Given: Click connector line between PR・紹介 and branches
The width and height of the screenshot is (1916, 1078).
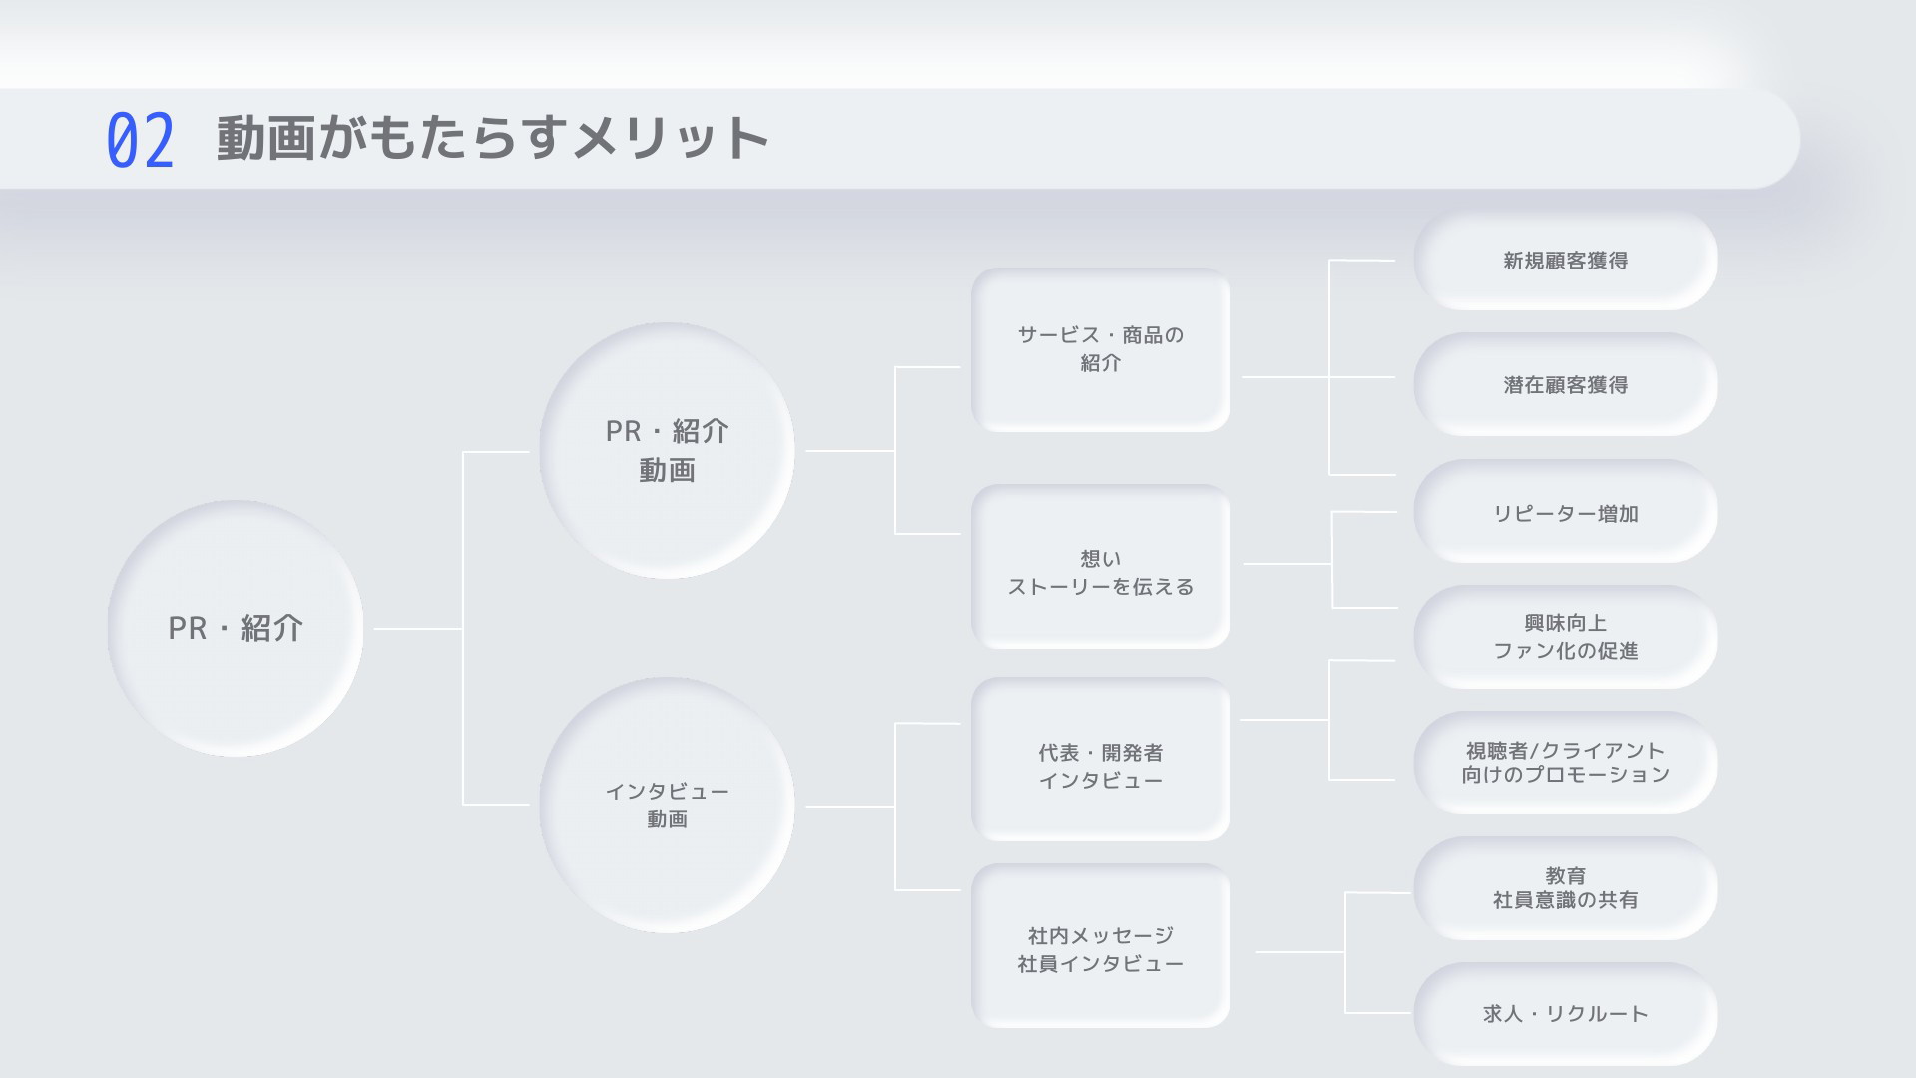Looking at the screenshot, I should click(x=418, y=629).
